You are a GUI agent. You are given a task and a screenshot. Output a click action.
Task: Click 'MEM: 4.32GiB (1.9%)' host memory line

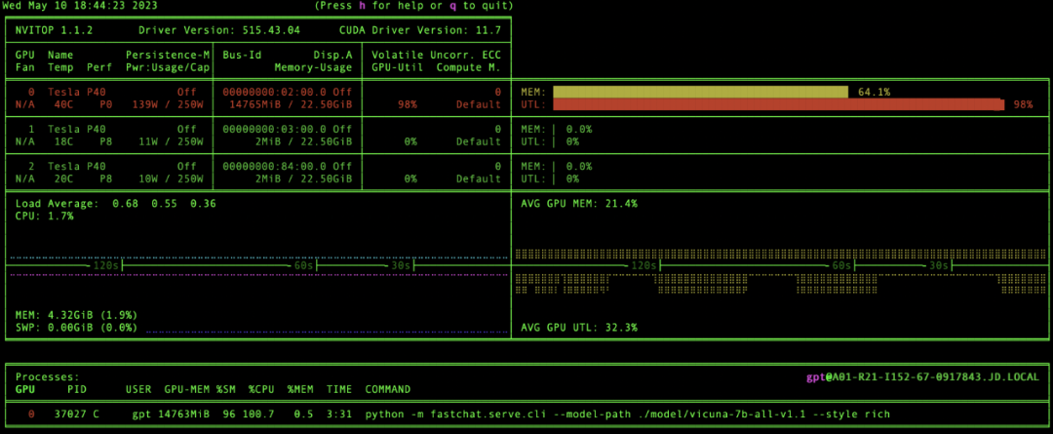77,315
